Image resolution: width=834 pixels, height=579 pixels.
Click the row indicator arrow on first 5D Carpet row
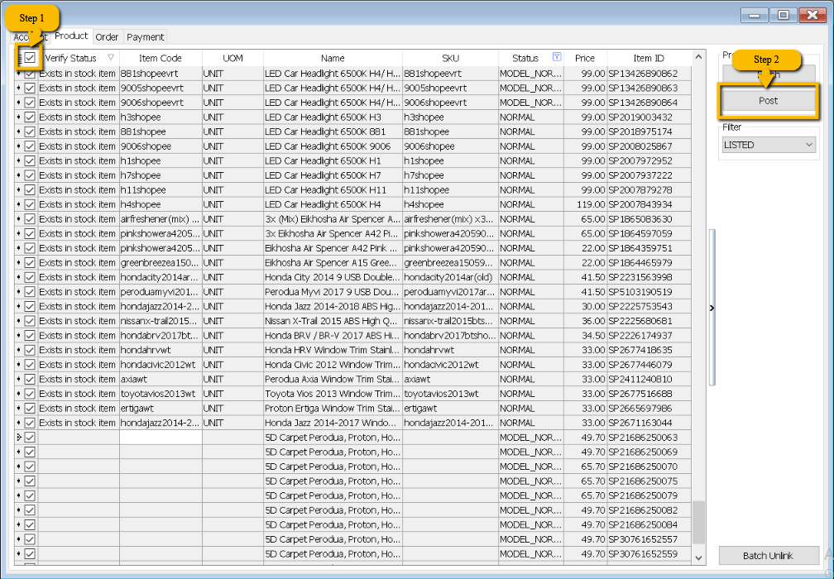tap(19, 437)
